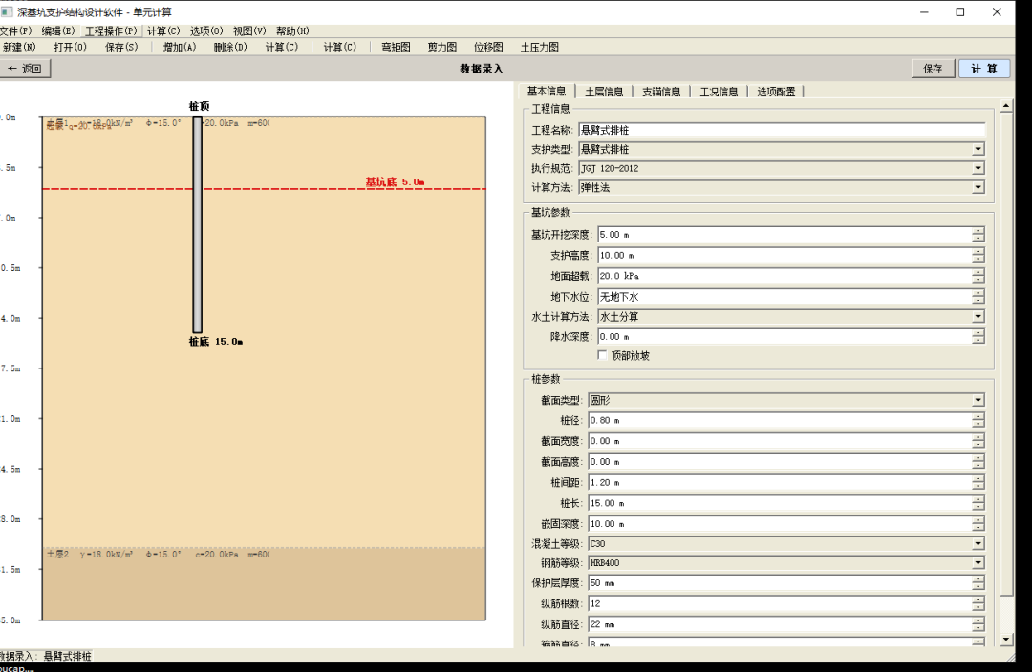
Task: Click the scrollbar down arrow in settings panel
Action: (1005, 640)
